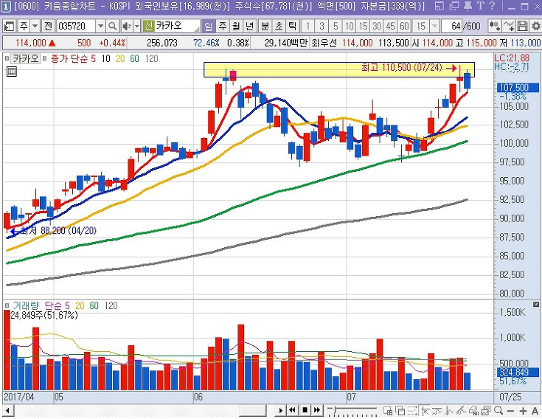
Task: Open the dropdown arrow next to 주
Action: tap(35, 26)
